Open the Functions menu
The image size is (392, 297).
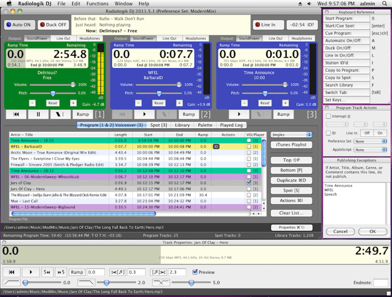click(x=97, y=3)
